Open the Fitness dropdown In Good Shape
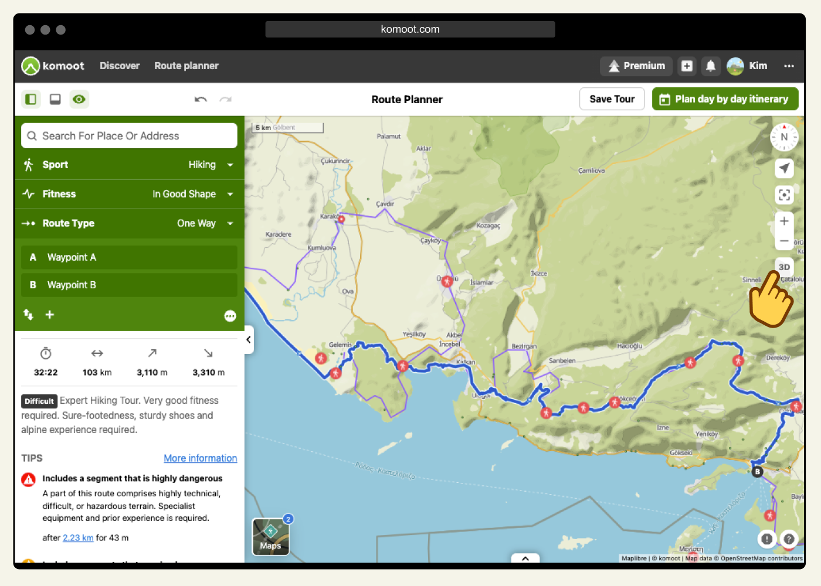Viewport: 821px width, 586px height. pos(129,194)
